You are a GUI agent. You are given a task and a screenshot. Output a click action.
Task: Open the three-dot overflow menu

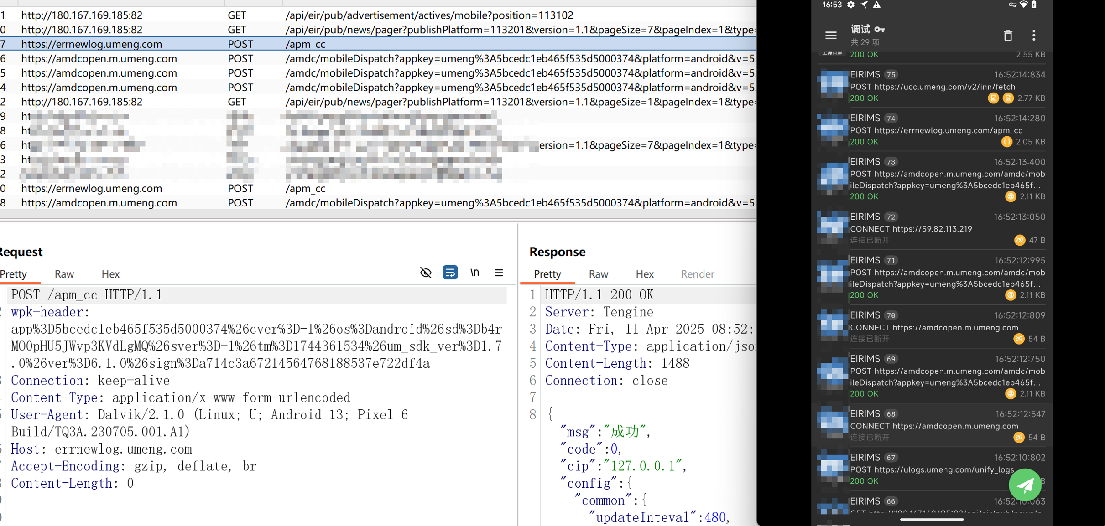point(1034,35)
